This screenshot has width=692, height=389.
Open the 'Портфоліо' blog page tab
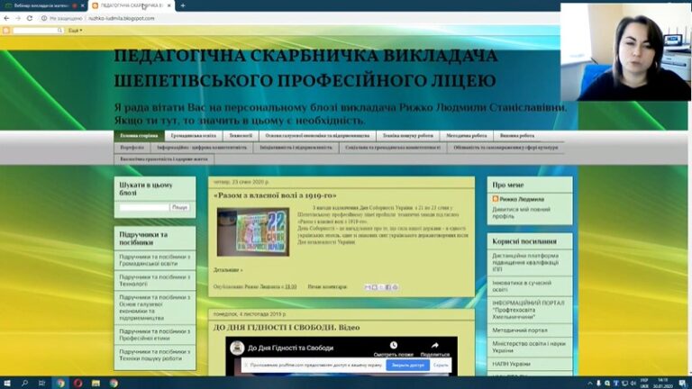click(x=132, y=147)
